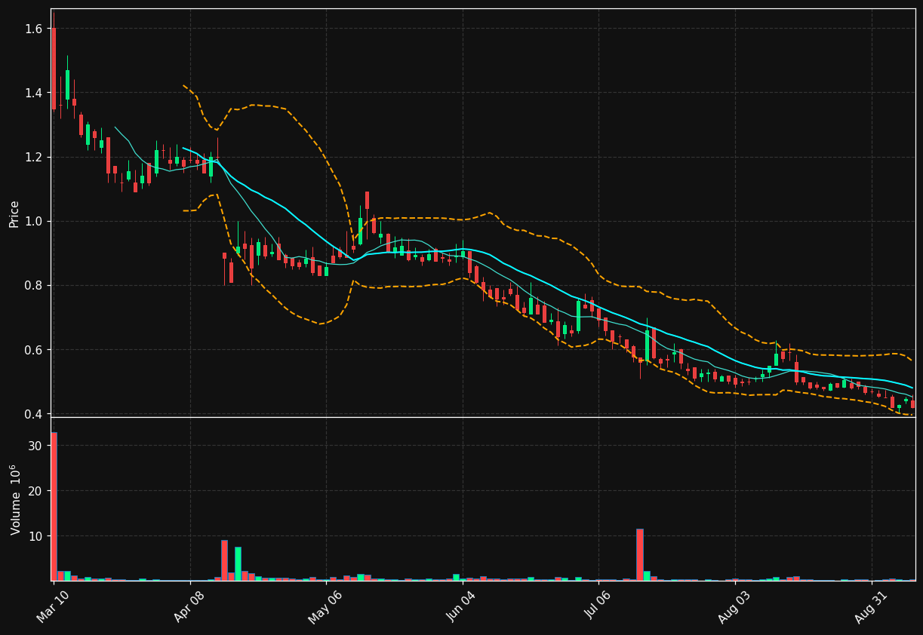The width and height of the screenshot is (923, 635).
Task: Click the 1.6 price tick label
Action: pos(33,29)
